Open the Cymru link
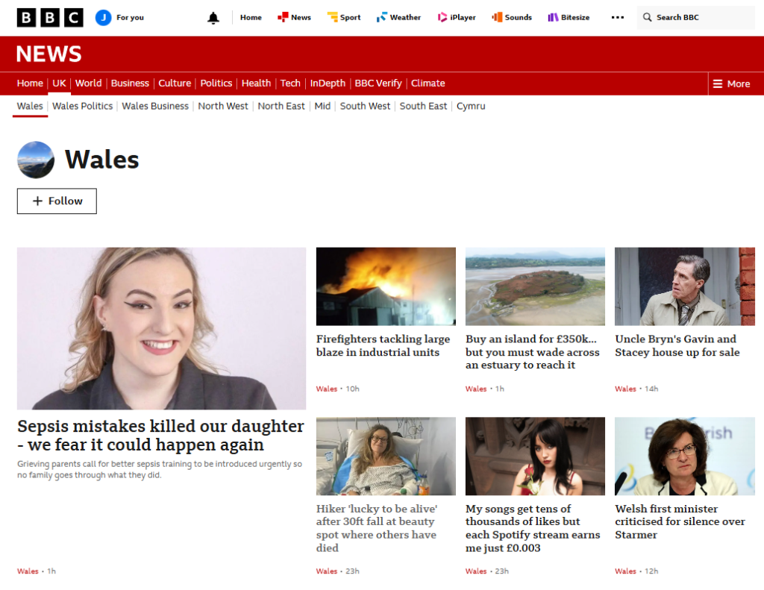The height and width of the screenshot is (590, 764). [x=471, y=106]
